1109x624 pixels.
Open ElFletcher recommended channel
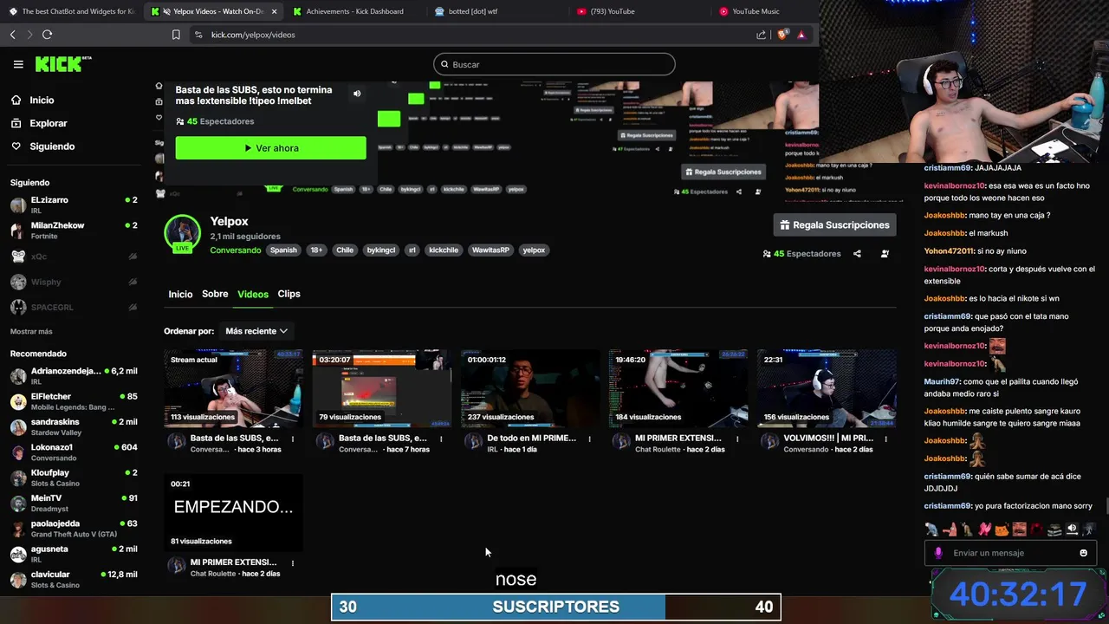(x=74, y=401)
